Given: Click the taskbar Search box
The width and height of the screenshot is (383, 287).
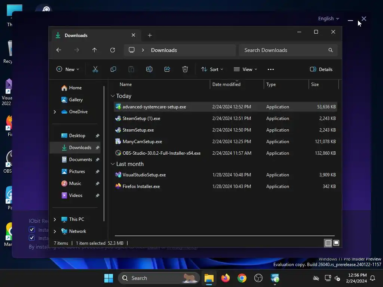Looking at the screenshot, I should point(159,278).
